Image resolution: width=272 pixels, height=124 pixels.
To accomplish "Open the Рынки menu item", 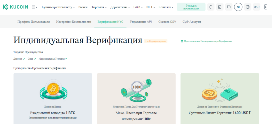I will [x=83, y=7].
